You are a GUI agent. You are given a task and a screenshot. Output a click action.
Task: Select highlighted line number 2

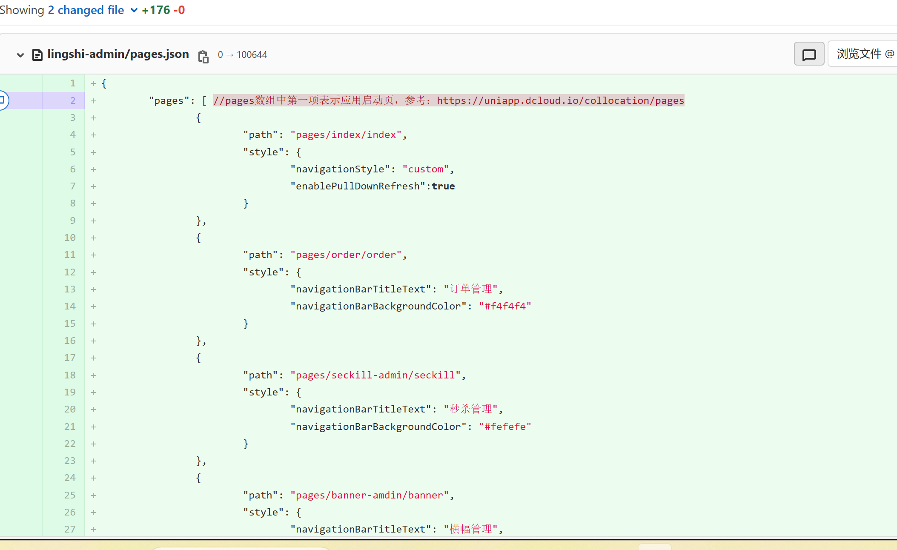point(73,100)
